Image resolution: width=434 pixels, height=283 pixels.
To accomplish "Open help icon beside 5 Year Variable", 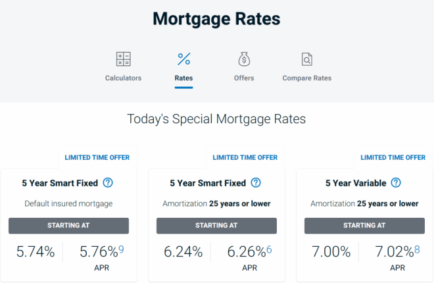I will point(396,183).
